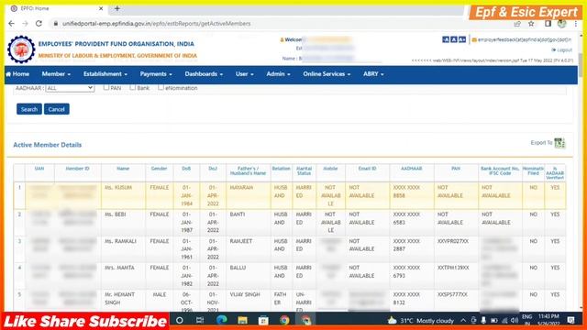
Task: Click the battery tray icon
Action: pyautogui.click(x=493, y=320)
